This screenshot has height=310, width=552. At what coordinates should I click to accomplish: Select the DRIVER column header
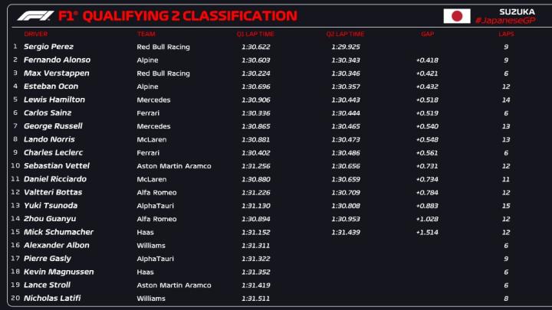tap(35, 34)
